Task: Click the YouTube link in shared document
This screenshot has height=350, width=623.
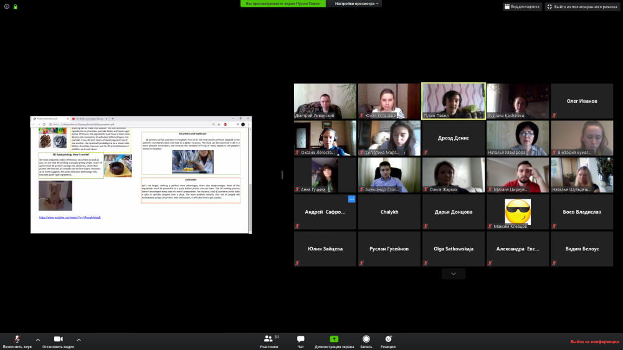Action: tap(70, 217)
